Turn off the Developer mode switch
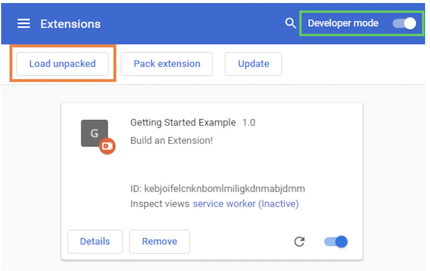Screen dimensions: 430x271 [x=405, y=23]
